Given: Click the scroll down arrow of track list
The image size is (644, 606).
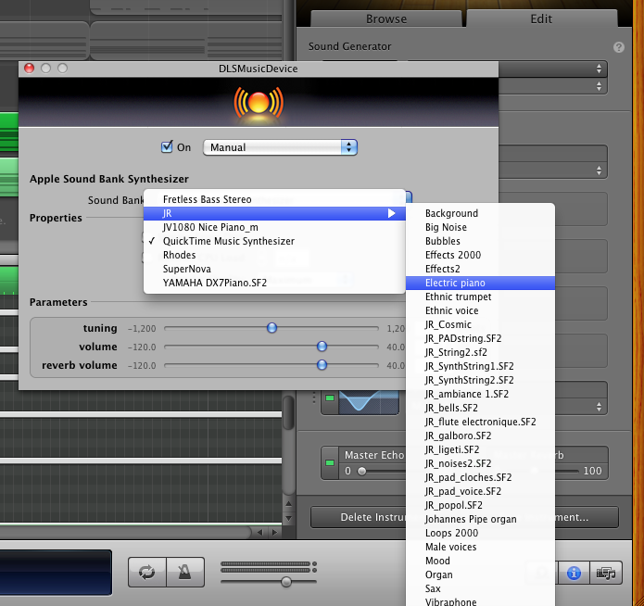Looking at the screenshot, I should click(289, 519).
